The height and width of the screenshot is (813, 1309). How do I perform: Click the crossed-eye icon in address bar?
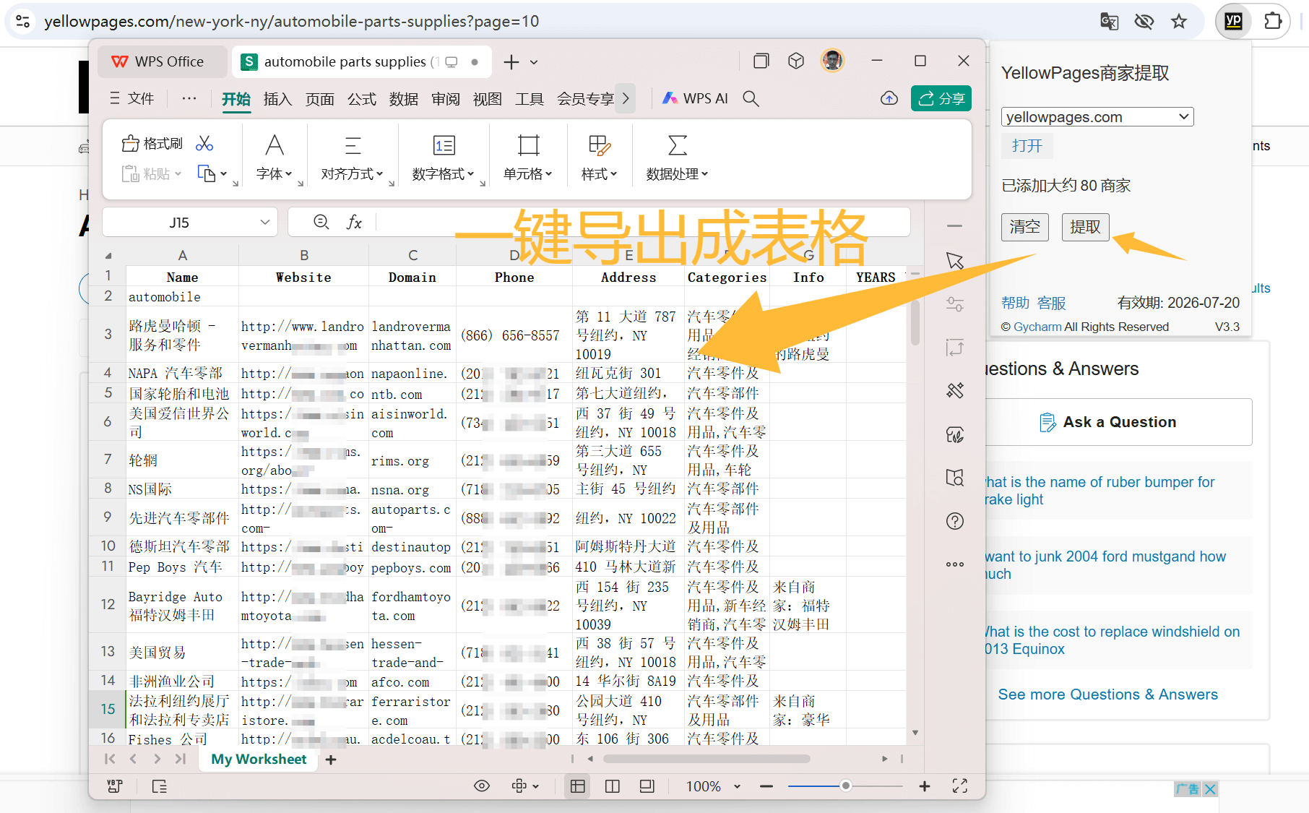1144,22
